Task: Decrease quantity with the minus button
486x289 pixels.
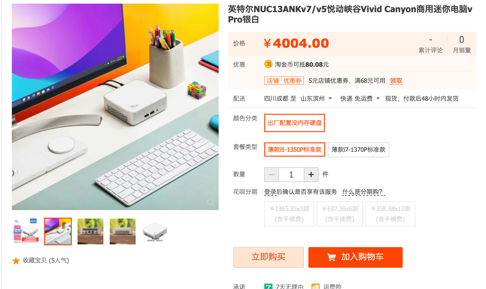Action: coord(272,174)
